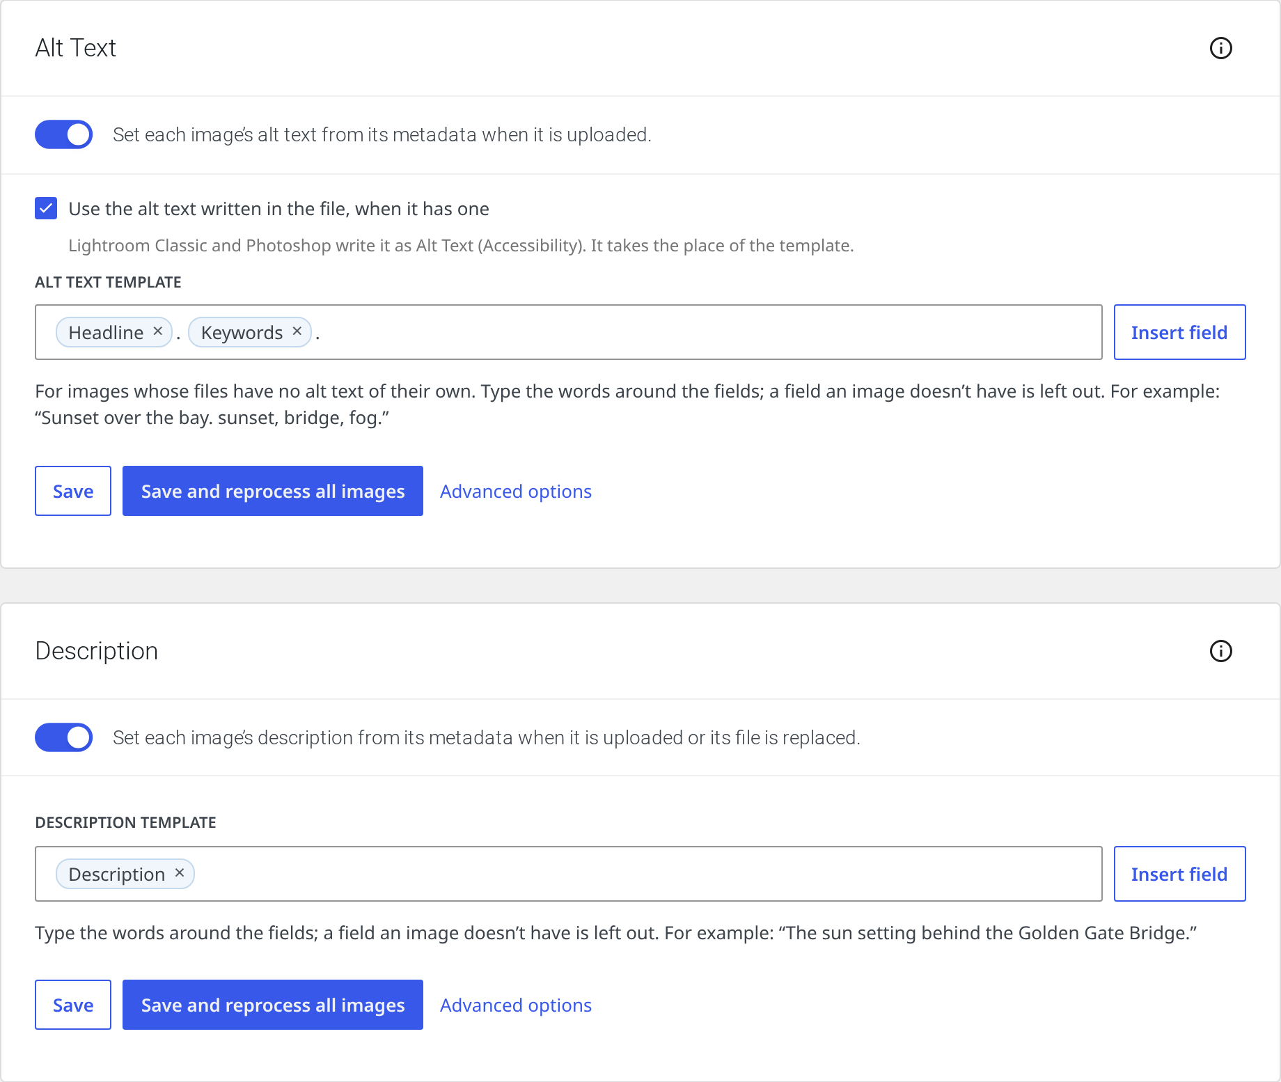Click the 'Lightroom Classic and Photoshop' help text
1281x1082 pixels.
461,246
